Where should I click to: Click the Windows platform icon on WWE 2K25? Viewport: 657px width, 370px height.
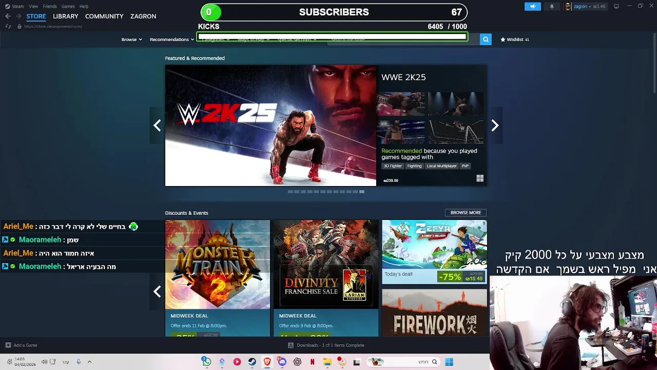[480, 178]
